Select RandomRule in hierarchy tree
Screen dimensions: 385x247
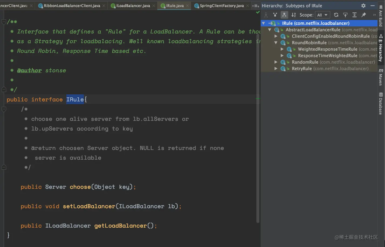[319, 62]
